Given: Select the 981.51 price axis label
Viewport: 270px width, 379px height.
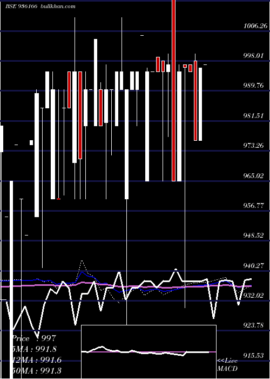Looking at the screenshot, I should pyautogui.click(x=253, y=116).
